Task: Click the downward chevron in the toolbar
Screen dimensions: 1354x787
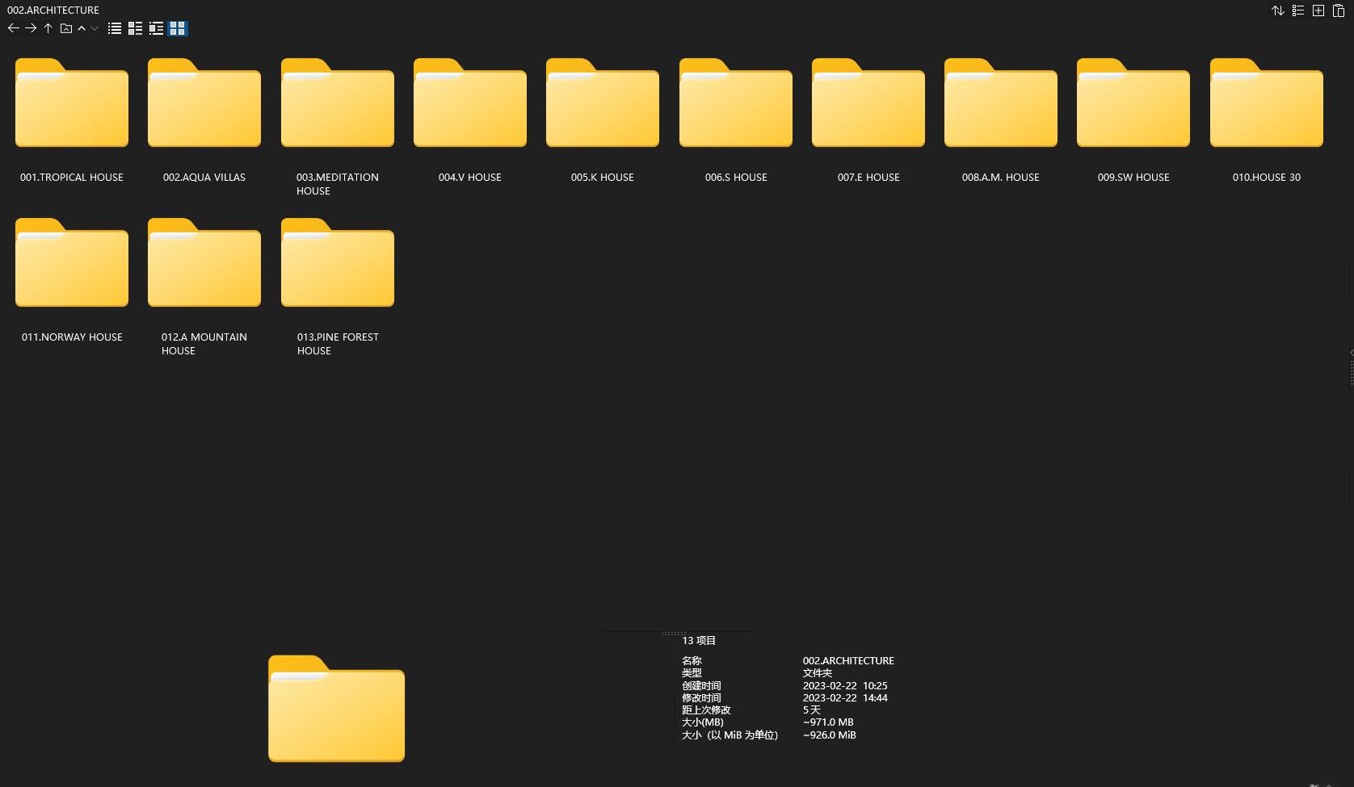Action: click(95, 28)
